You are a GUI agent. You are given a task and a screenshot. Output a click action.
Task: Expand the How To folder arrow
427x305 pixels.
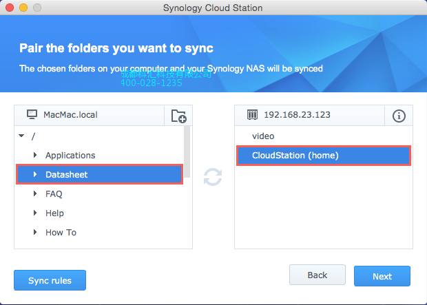[x=35, y=233]
